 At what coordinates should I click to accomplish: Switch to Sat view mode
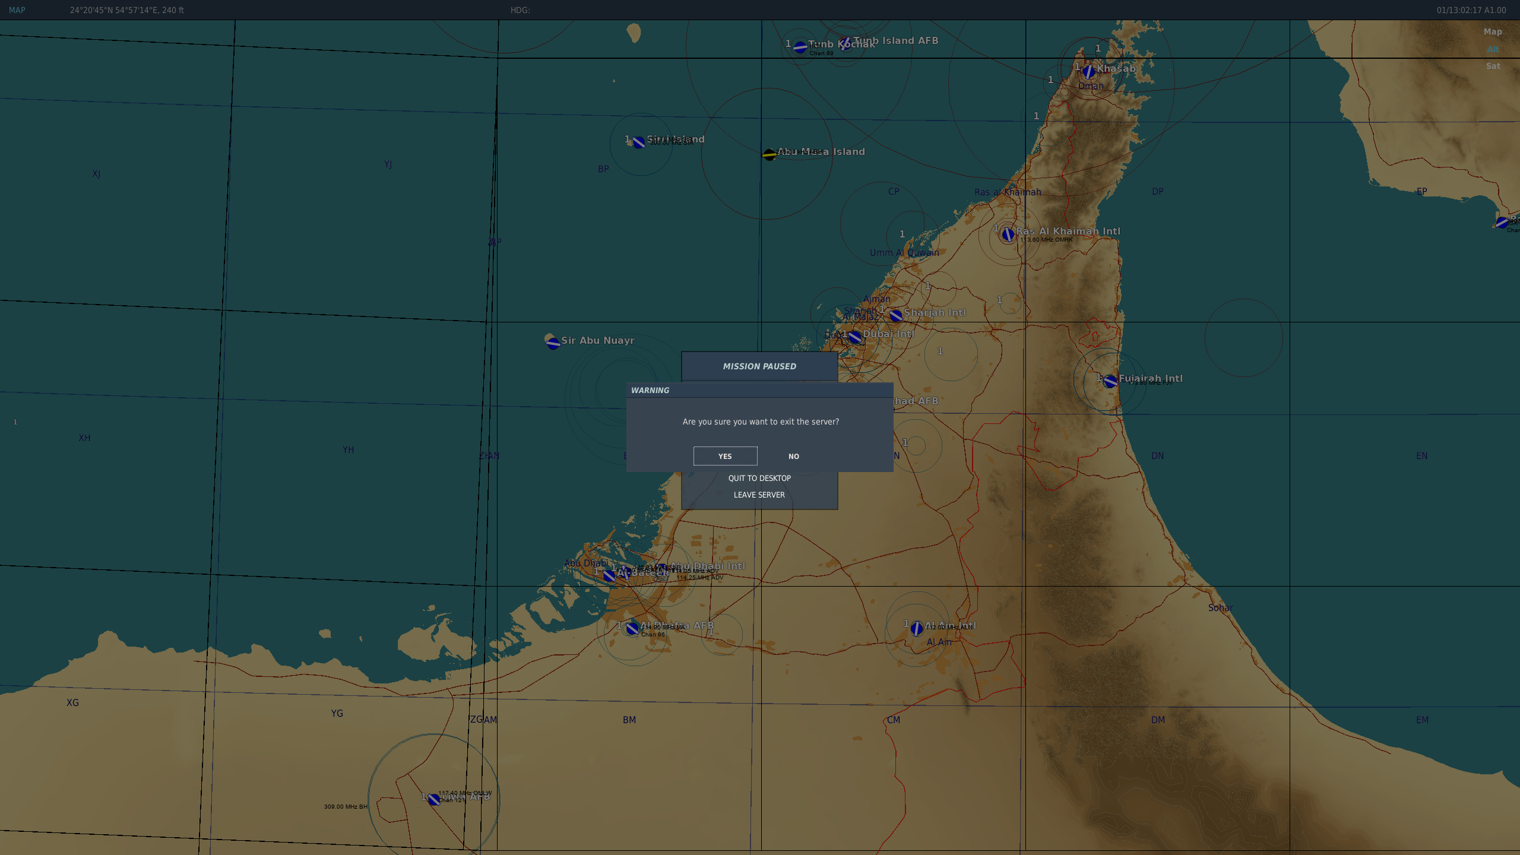click(1493, 66)
